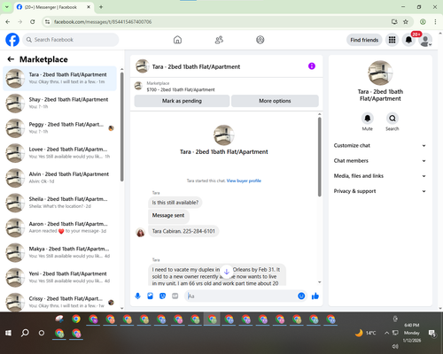Send a thumbs-up like
The width and height of the screenshot is (443, 354).
pos(315,296)
